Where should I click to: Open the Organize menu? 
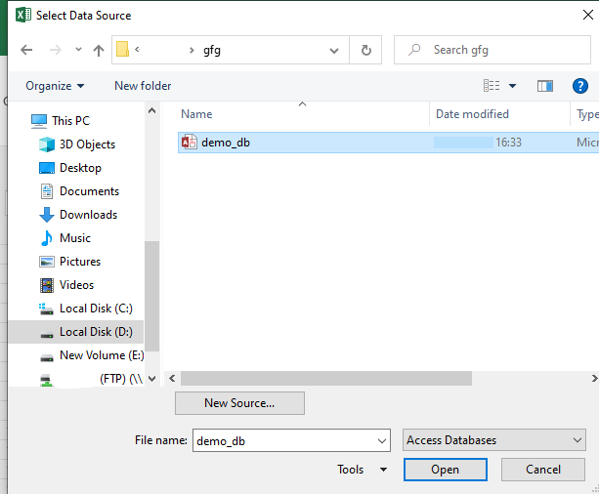click(55, 86)
